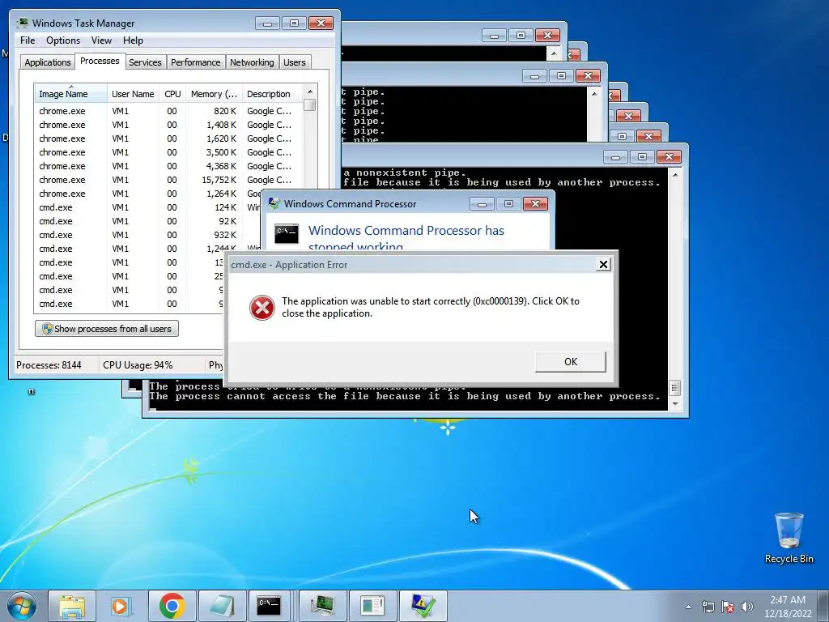The width and height of the screenshot is (829, 622).
Task: Select chrome.exe row using 4,368 K
Action: 168,166
